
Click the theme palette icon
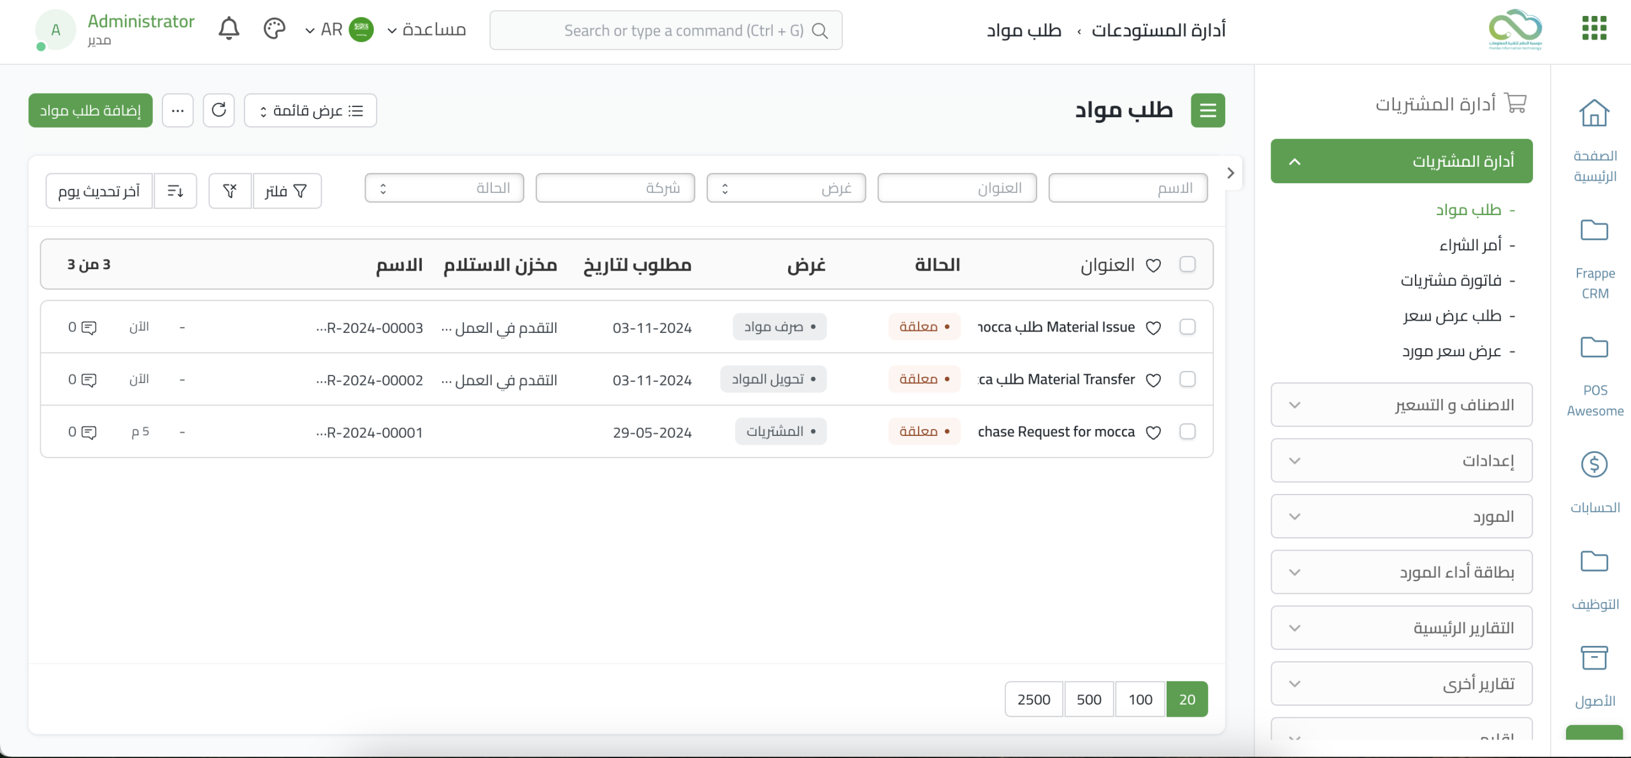[x=274, y=29]
